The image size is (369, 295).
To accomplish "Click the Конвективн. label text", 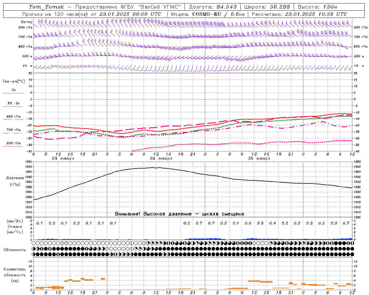I will click(15, 269).
